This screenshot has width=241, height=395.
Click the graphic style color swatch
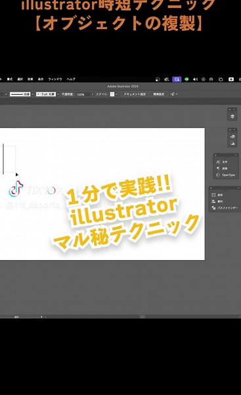(112, 94)
